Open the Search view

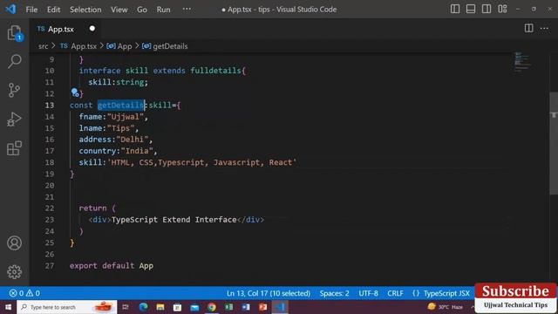pyautogui.click(x=14, y=61)
